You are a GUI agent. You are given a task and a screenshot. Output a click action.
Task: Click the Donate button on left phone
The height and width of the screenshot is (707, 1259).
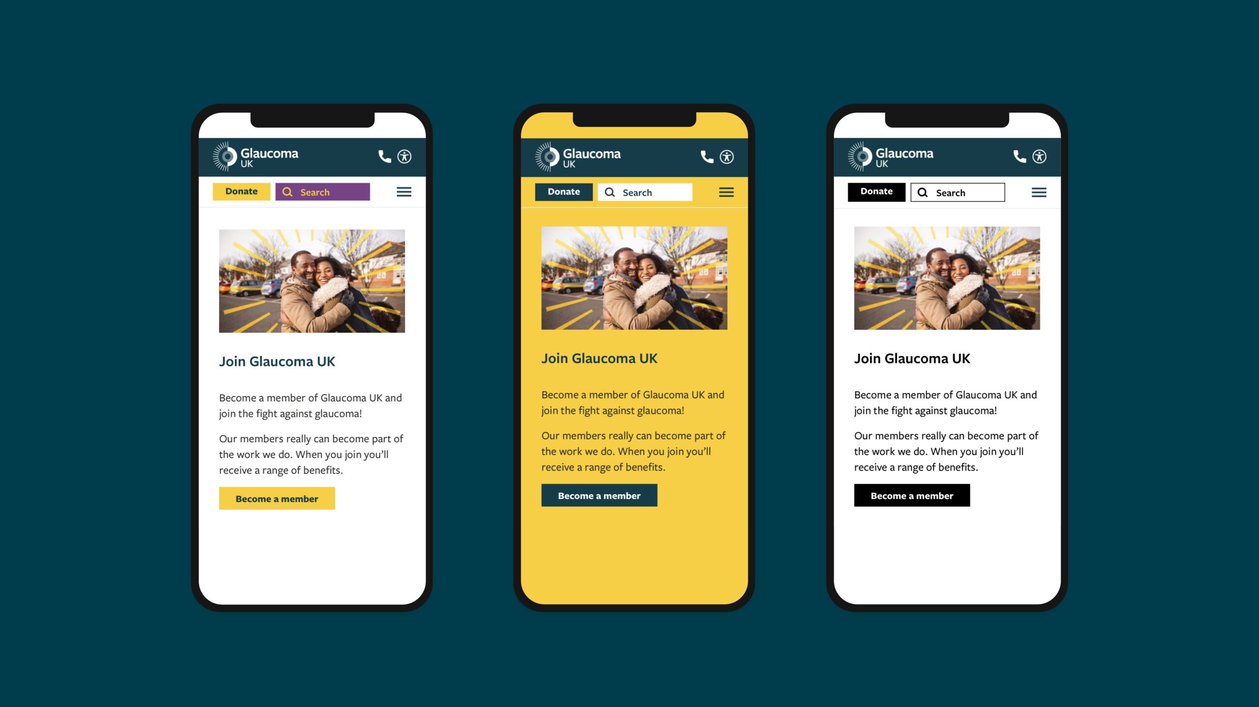[241, 191]
